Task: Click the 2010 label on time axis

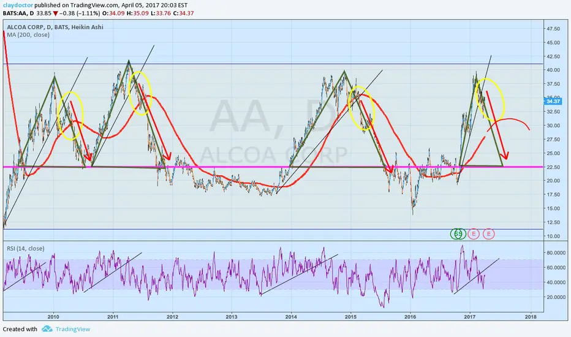Action: [53, 317]
